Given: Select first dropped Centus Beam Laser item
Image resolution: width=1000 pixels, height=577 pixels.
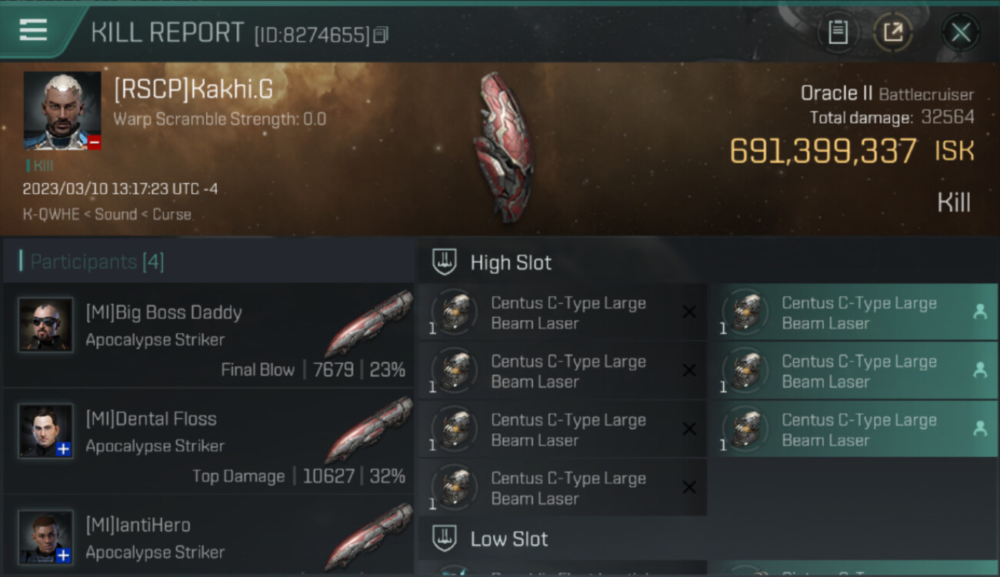Looking at the screenshot, I should click(853, 313).
